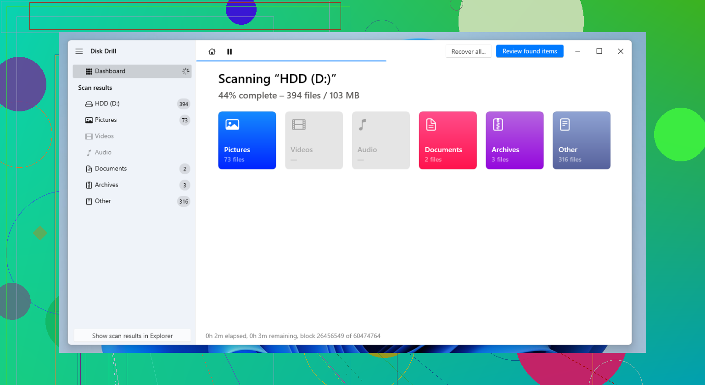705x385 pixels.
Task: Click the elapsed time status bar text
Action: click(x=293, y=336)
